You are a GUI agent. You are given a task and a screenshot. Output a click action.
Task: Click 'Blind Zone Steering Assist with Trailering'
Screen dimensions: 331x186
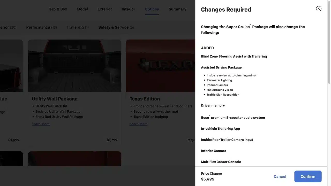tap(234, 56)
